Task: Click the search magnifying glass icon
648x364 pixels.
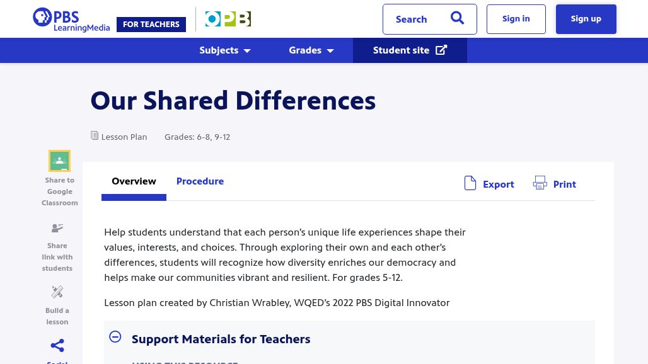Action: [457, 18]
